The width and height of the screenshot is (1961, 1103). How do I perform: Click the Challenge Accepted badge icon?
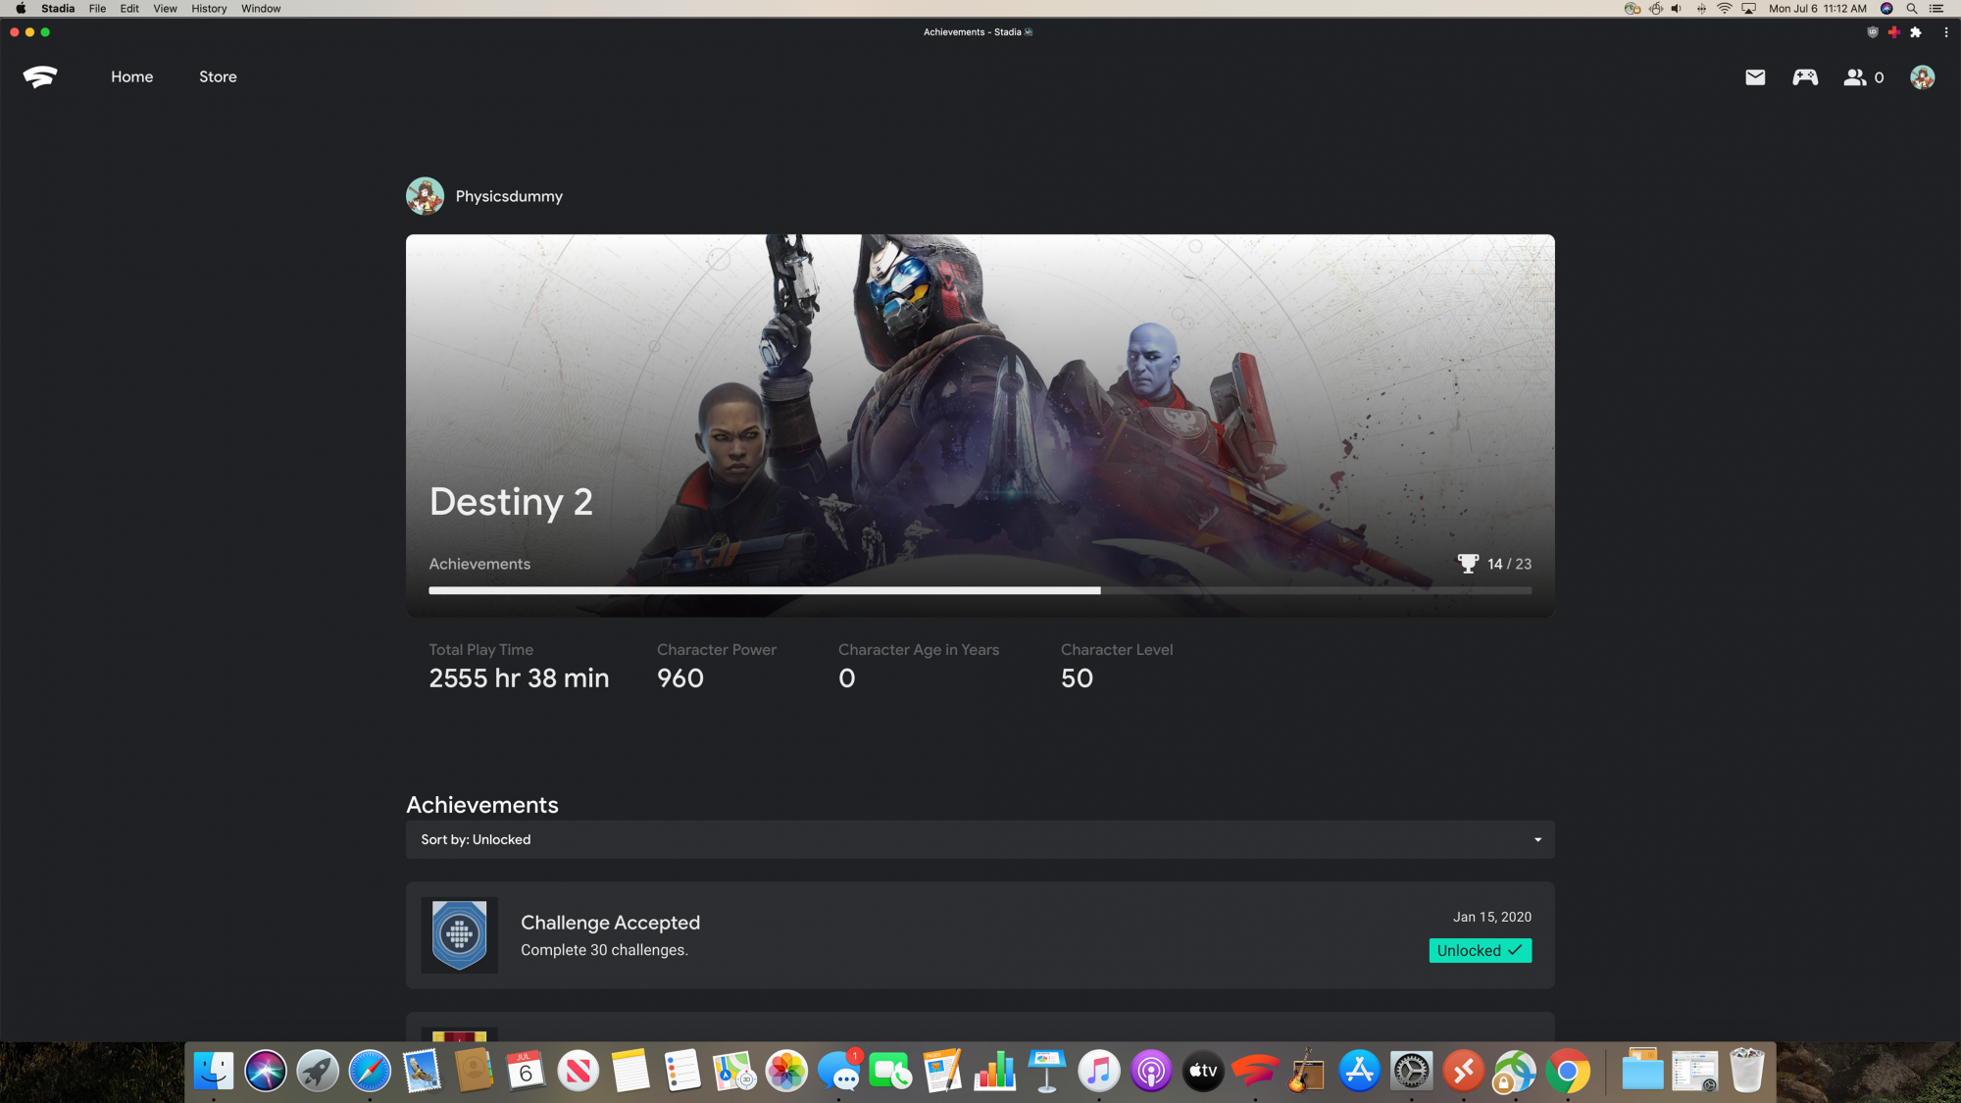[x=459, y=935]
